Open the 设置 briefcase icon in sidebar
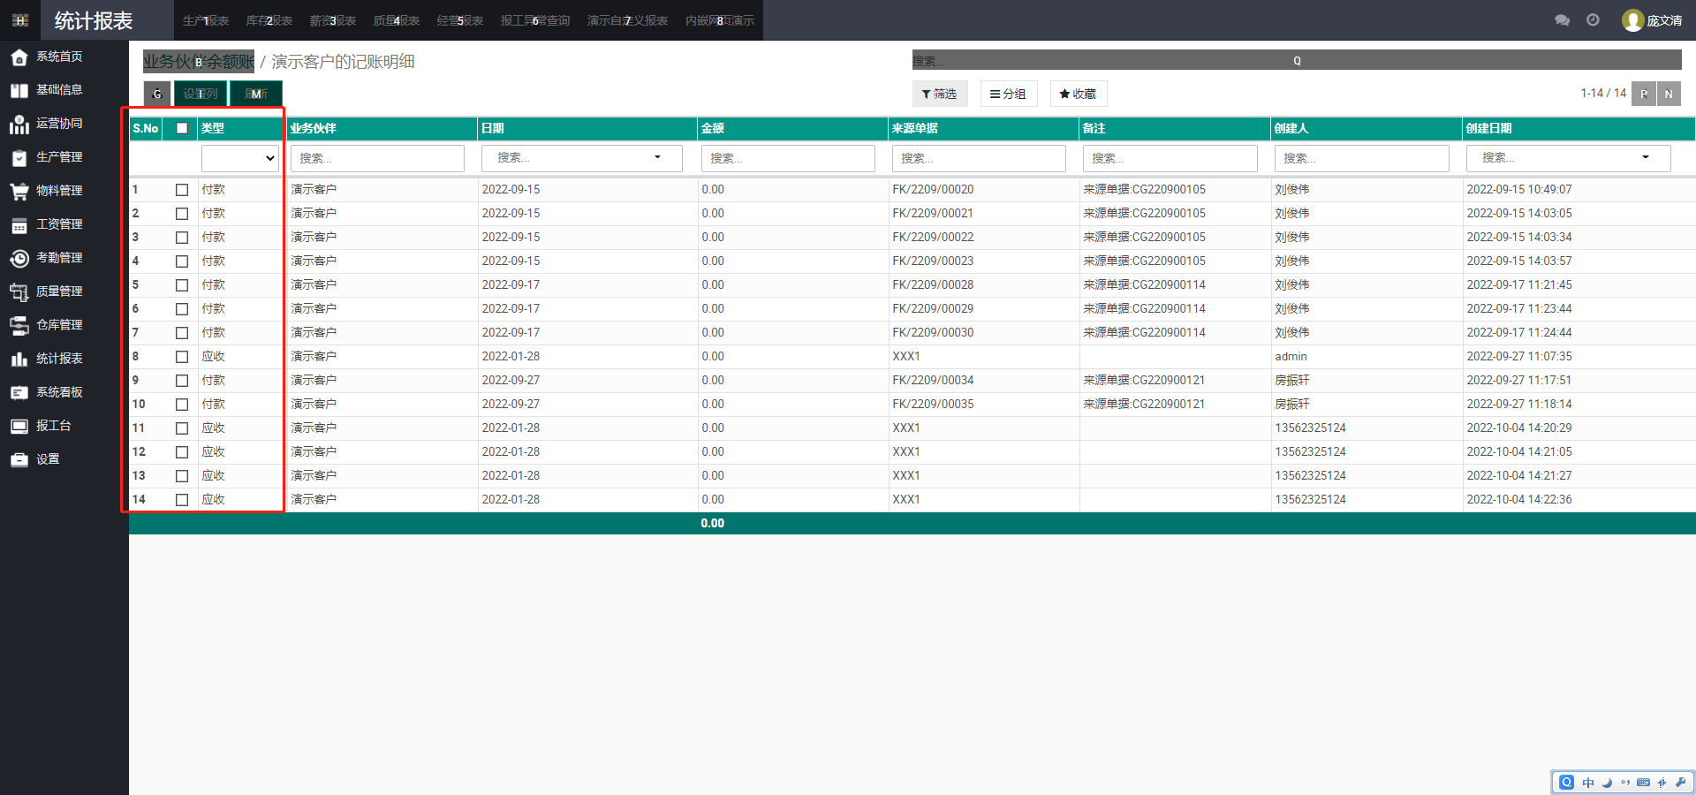This screenshot has width=1696, height=795. pyautogui.click(x=19, y=459)
